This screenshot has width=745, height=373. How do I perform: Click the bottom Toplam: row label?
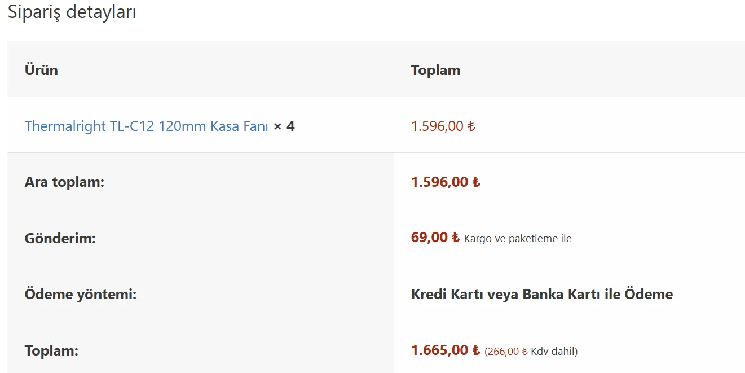pos(51,350)
